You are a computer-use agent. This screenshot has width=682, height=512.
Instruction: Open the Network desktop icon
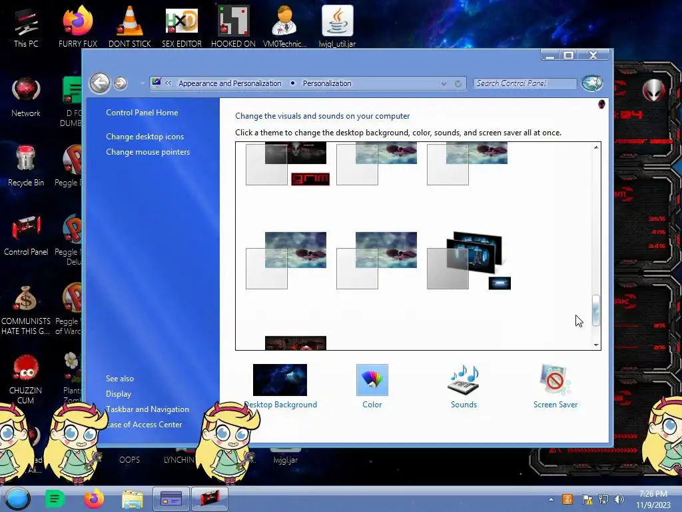click(26, 97)
